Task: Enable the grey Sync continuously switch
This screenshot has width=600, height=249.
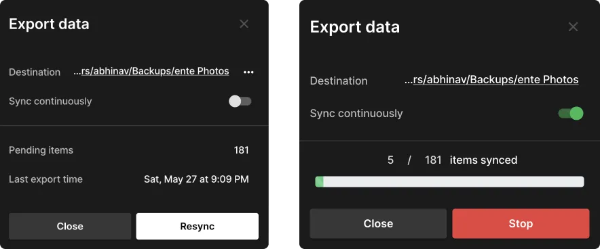Action: click(x=240, y=101)
